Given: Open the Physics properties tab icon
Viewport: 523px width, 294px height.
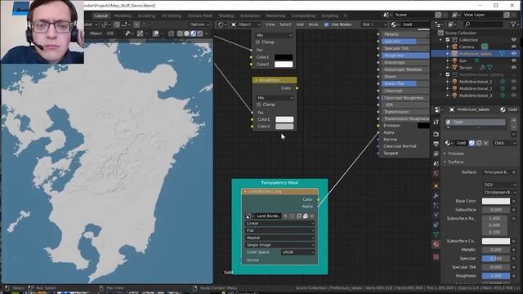Looking at the screenshot, I should click(x=436, y=215).
